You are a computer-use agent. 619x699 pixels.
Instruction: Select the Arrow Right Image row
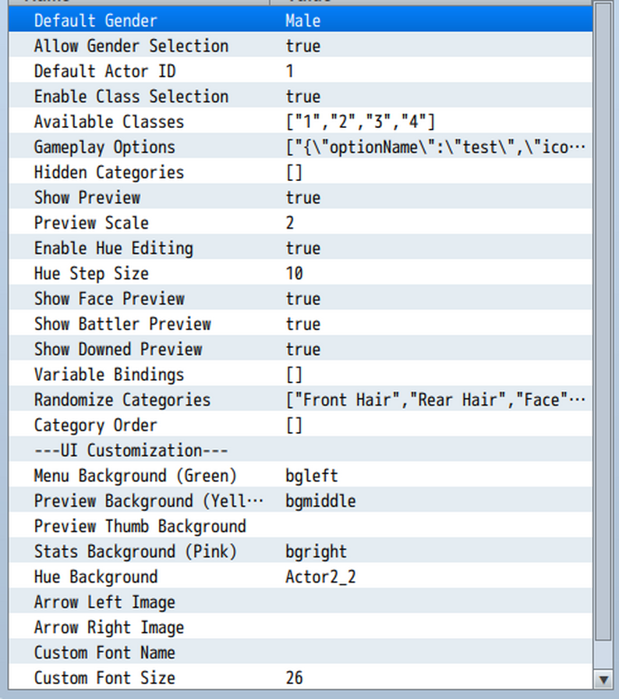[x=300, y=627]
